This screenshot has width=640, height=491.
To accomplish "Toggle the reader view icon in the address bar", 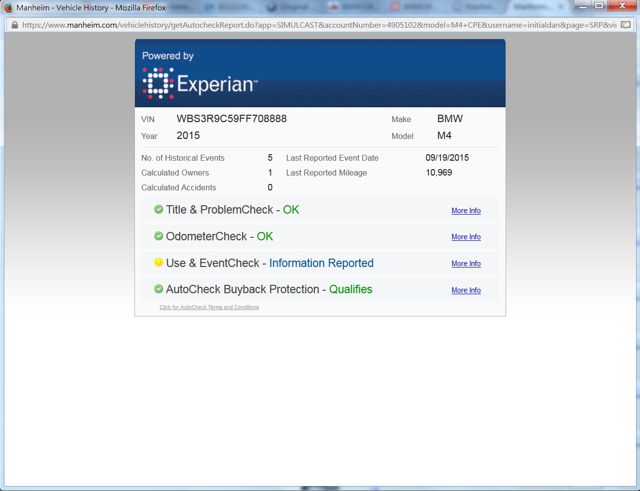I will pyautogui.click(x=626, y=25).
